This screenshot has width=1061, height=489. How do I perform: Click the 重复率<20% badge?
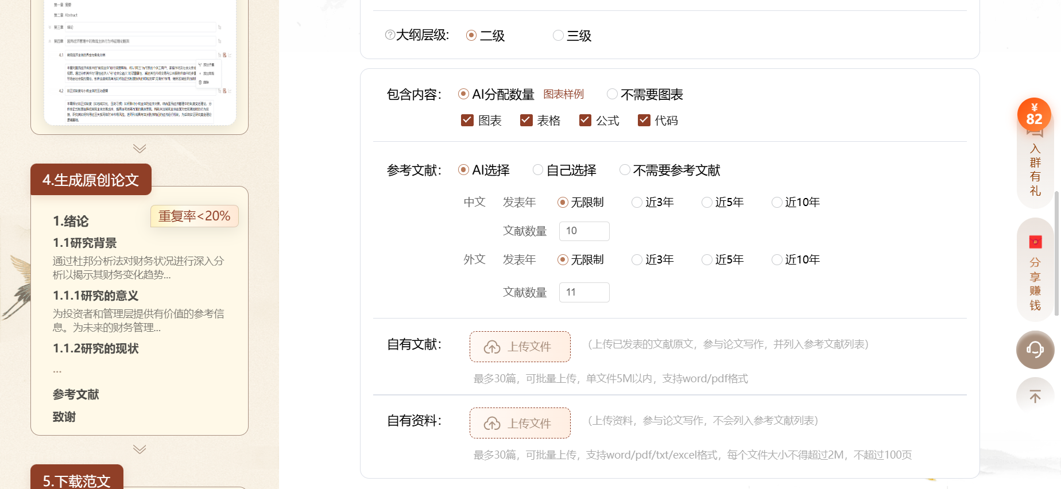(x=194, y=216)
